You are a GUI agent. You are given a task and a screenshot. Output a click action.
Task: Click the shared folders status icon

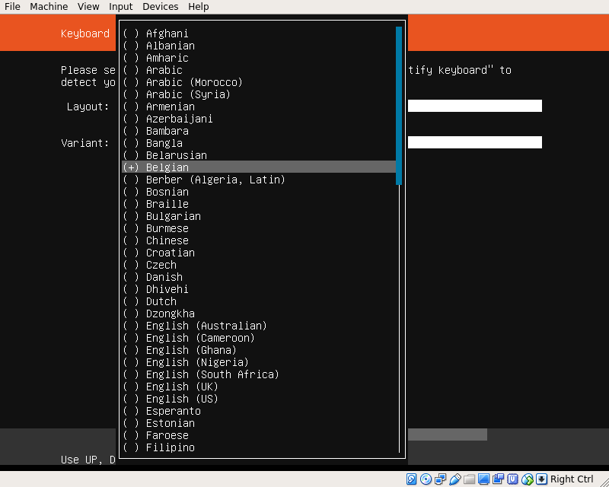[469, 479]
